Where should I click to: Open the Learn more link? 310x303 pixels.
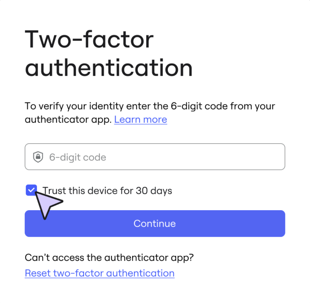point(141,120)
